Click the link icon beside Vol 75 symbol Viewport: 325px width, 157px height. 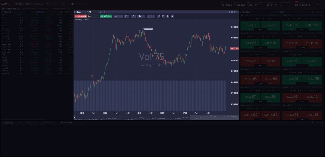pyautogui.click(x=104, y=12)
